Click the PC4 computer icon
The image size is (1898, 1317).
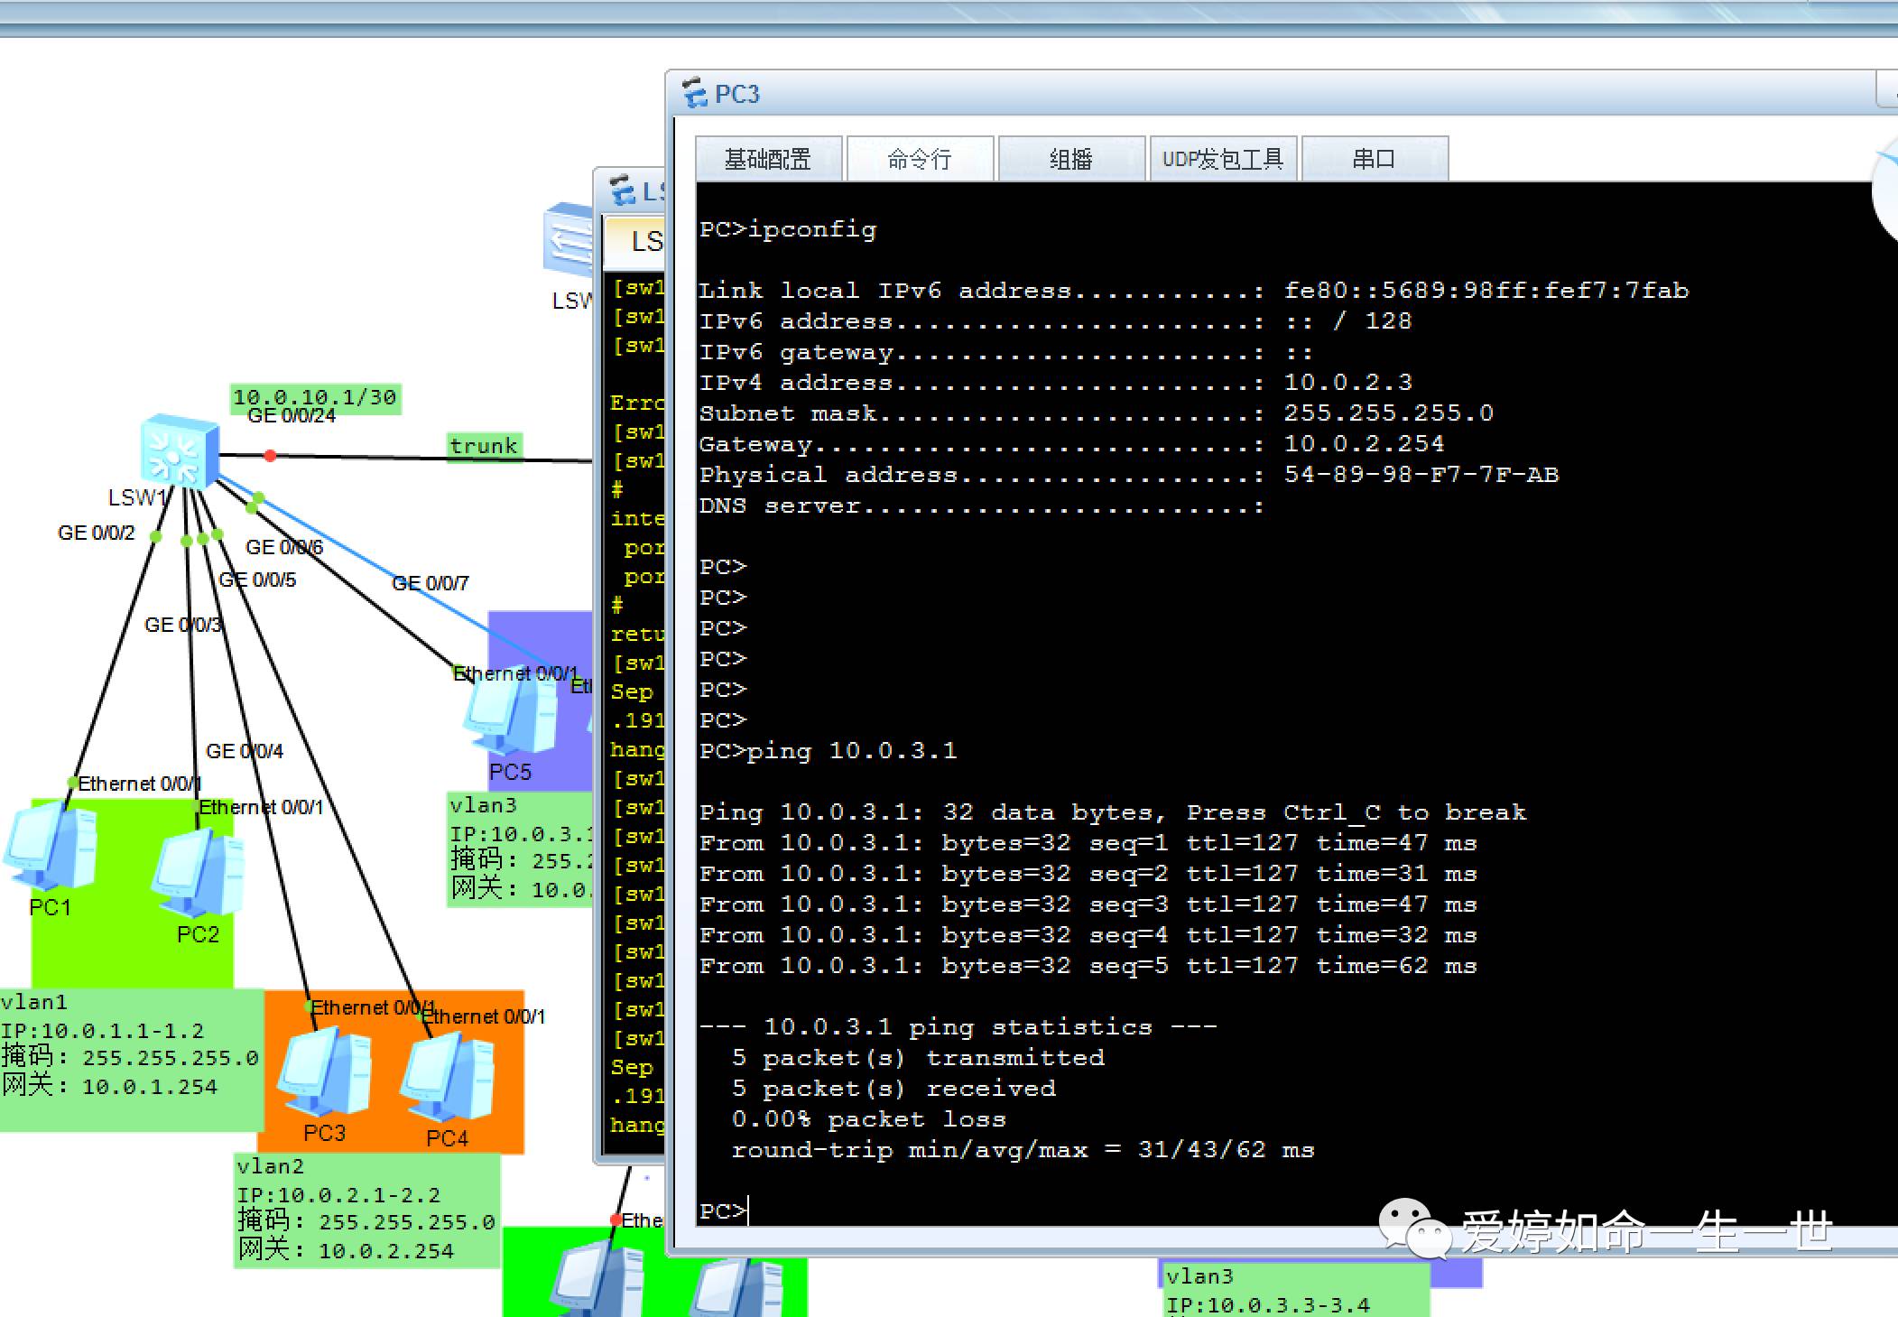tap(449, 1079)
